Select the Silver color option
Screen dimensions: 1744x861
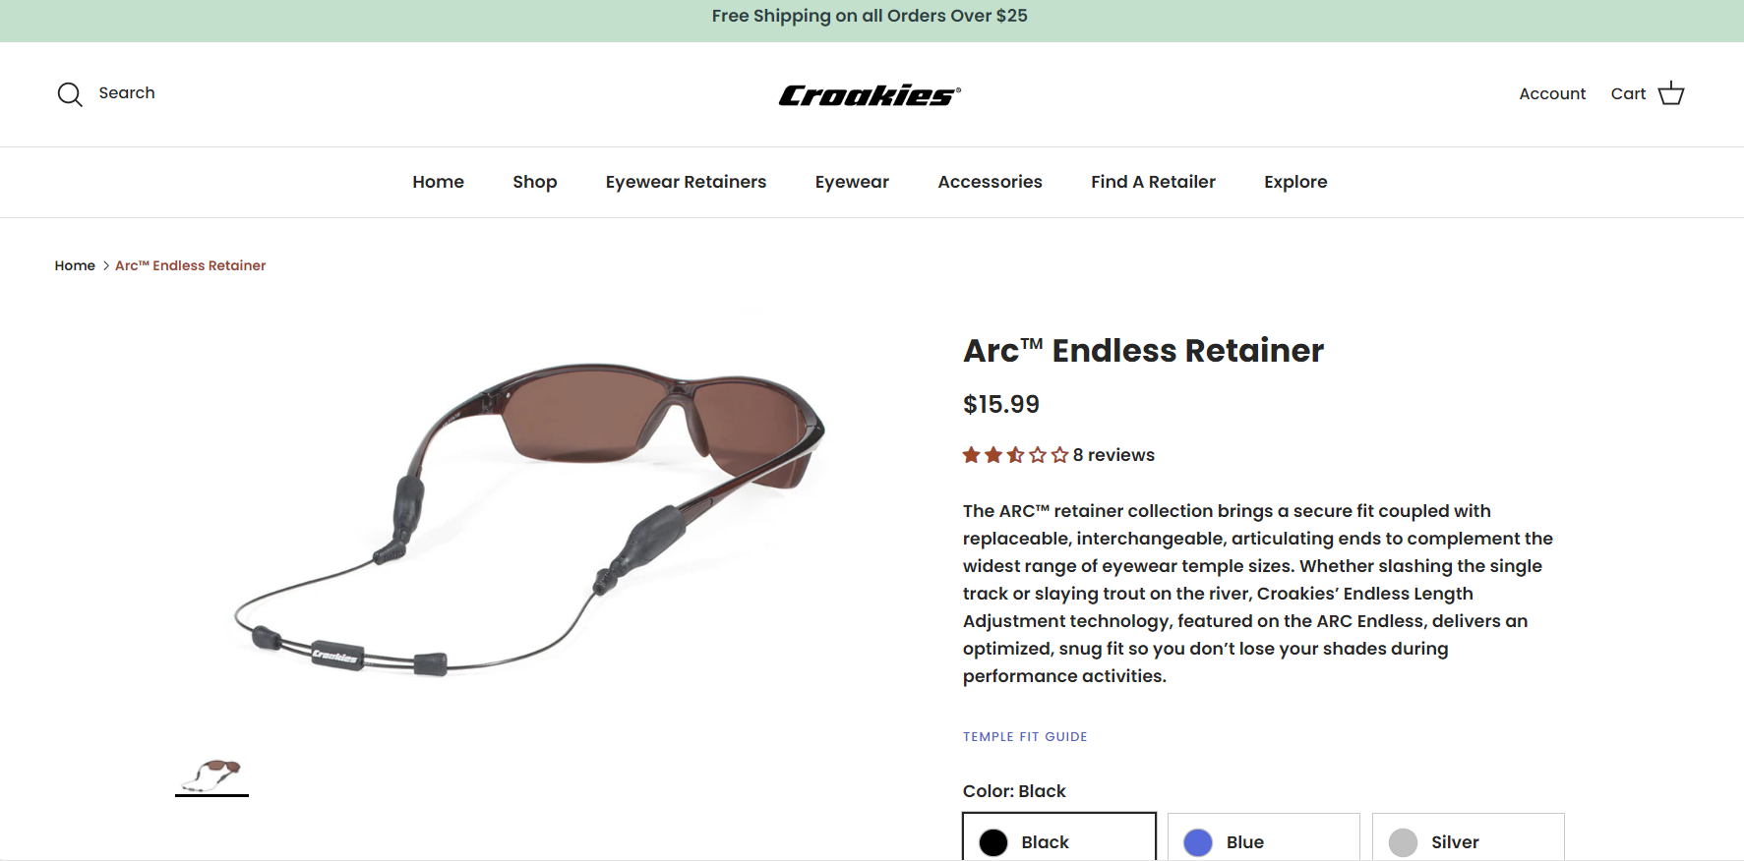coord(1468,842)
